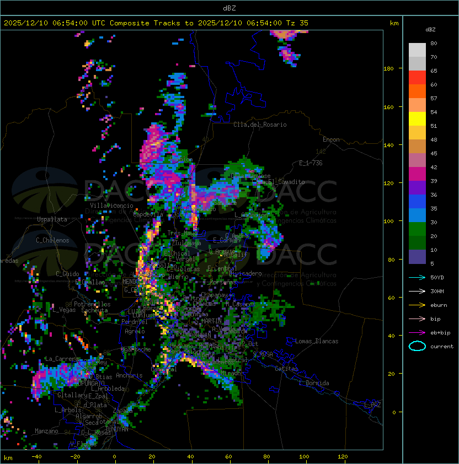Click the 'km' unit label at top right
459x464 pixels.
[x=394, y=23]
